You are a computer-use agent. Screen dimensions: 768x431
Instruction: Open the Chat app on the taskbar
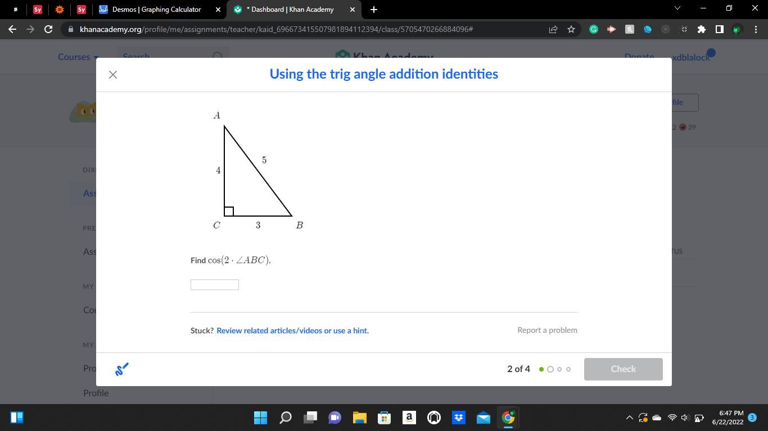click(x=335, y=418)
